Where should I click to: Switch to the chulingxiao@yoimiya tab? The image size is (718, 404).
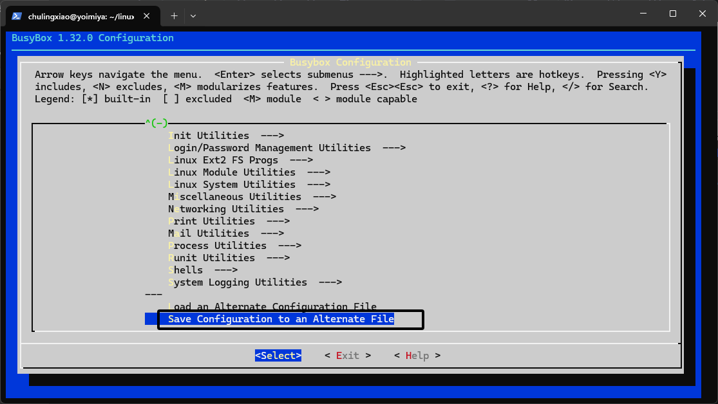tap(83, 16)
